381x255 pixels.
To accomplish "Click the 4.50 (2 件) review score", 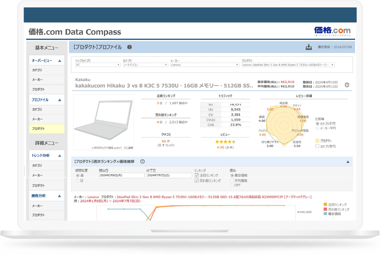I will [225, 148].
